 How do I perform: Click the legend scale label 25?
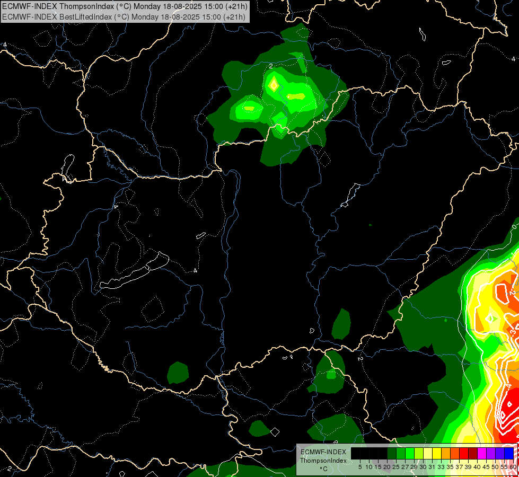396,467
